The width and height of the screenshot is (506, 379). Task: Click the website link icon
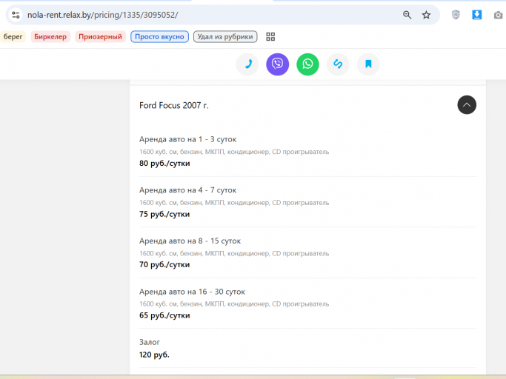point(338,64)
